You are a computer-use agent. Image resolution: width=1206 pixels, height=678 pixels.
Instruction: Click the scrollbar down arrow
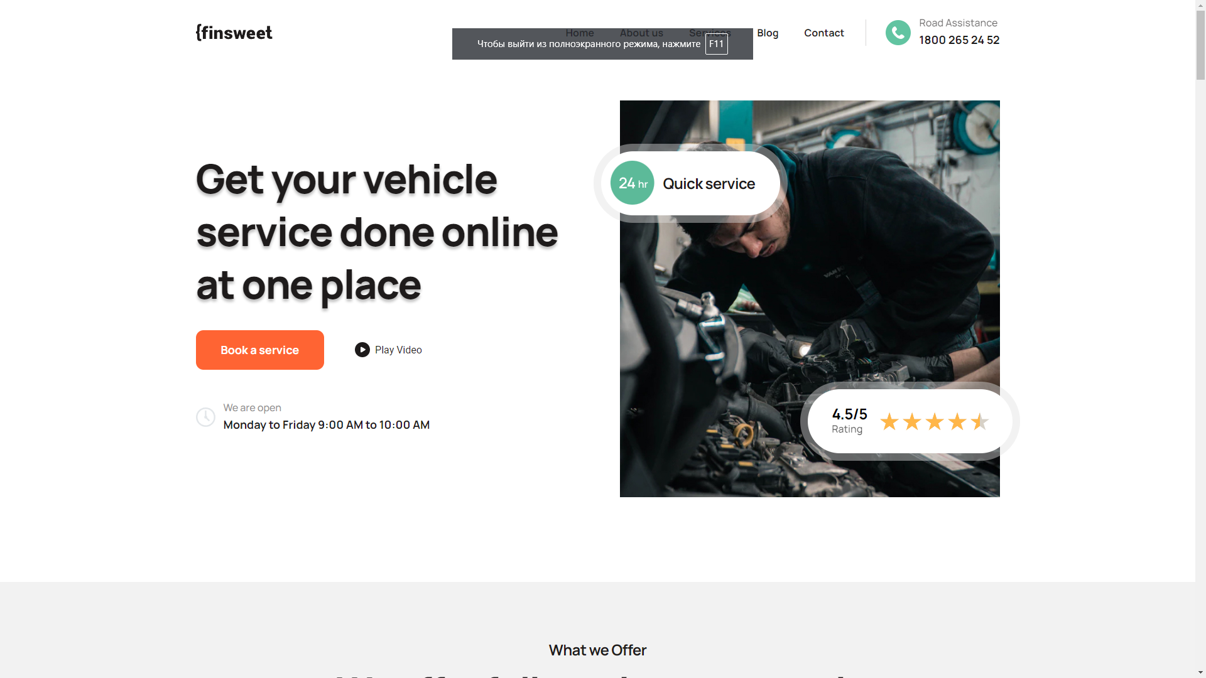click(1200, 672)
